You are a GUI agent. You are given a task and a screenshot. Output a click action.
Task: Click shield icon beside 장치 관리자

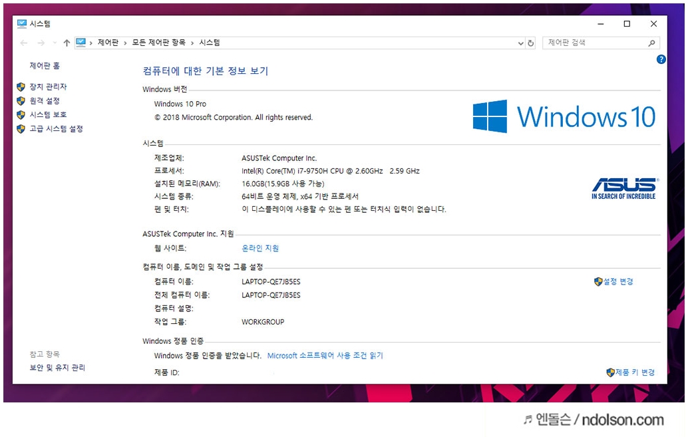(21, 87)
